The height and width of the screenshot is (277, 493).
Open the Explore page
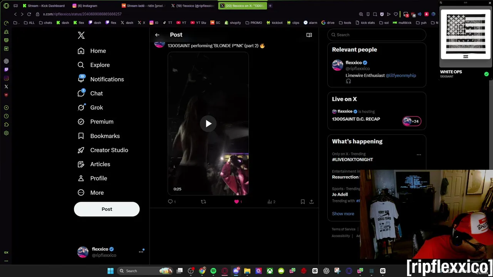coord(94,65)
